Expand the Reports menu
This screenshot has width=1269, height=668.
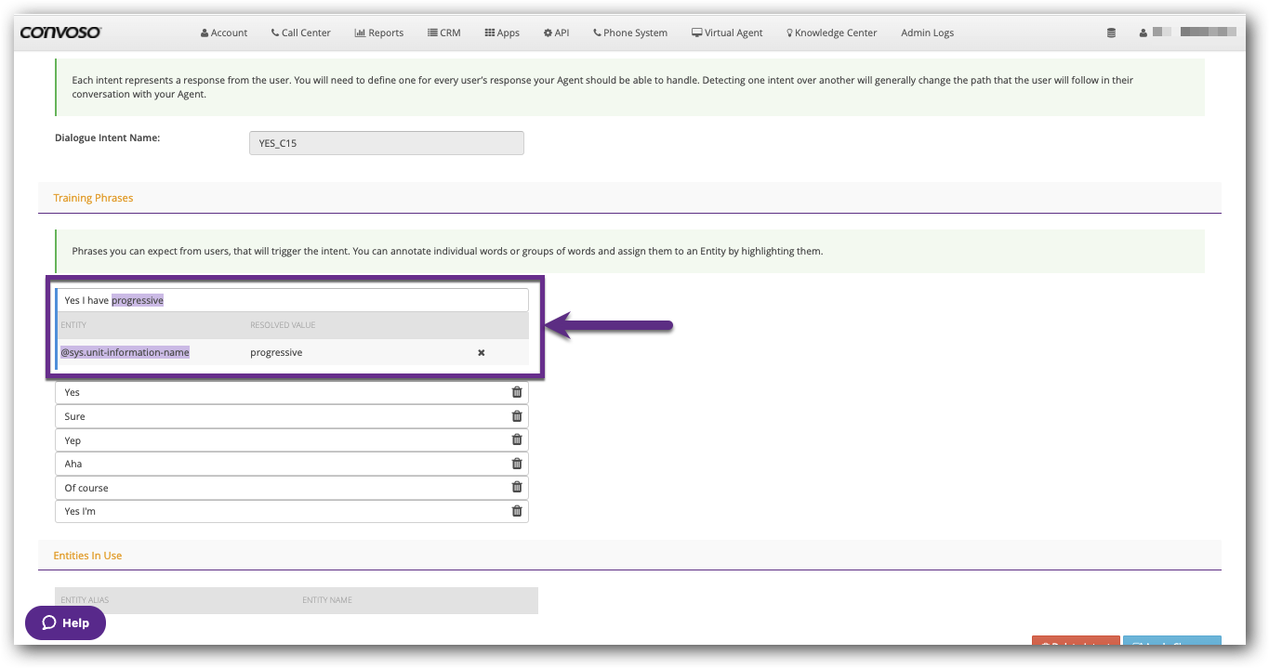tap(379, 33)
